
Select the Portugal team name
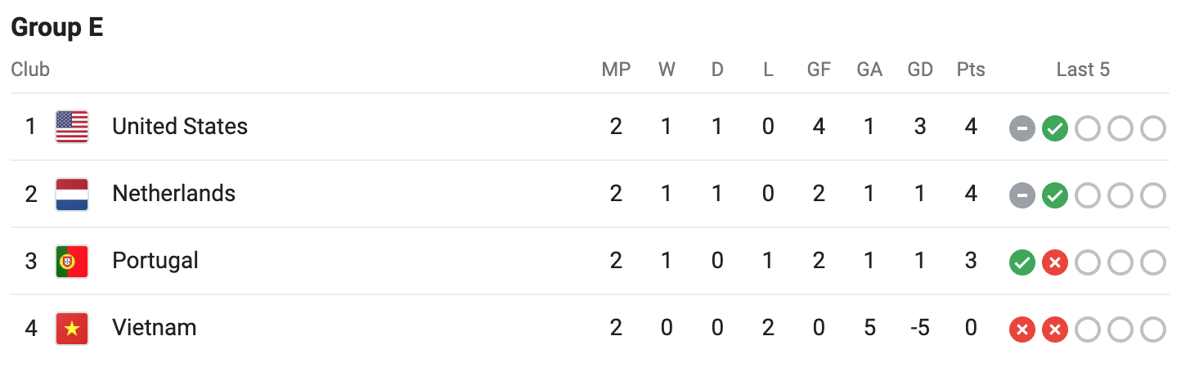coord(155,261)
